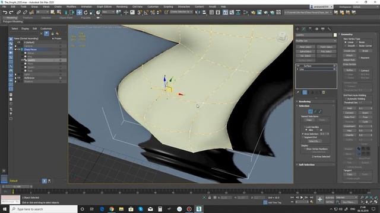
Task: Click the Attach button in Geometry
Action: [349, 55]
